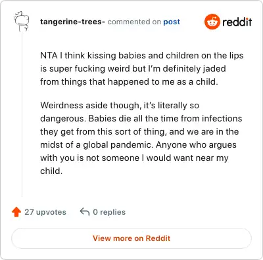Click the "Weirdness aside though" line
The height and width of the screenshot is (260, 263).
pyautogui.click(x=120, y=105)
